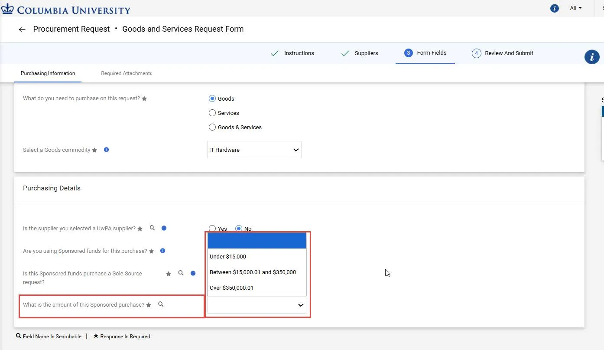Viewport: 604px width, 350px height.
Task: Click the Purchasing Details section heading
Action: point(52,188)
